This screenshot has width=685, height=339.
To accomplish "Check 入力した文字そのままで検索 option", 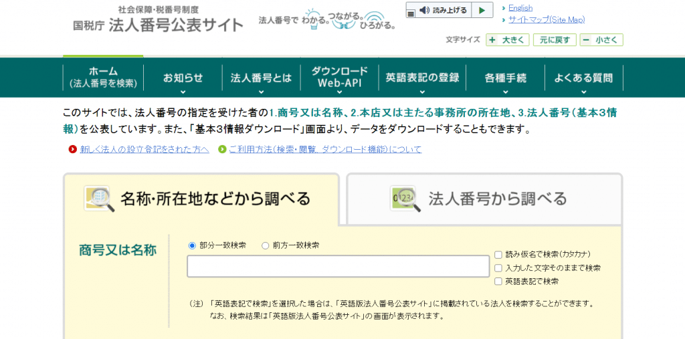I will 498,268.
